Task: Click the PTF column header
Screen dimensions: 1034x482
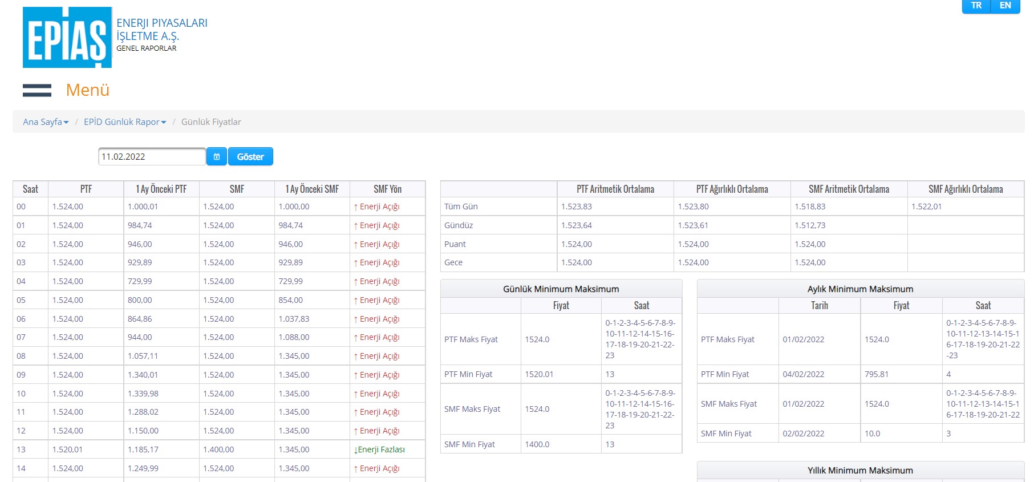Action: [x=86, y=189]
